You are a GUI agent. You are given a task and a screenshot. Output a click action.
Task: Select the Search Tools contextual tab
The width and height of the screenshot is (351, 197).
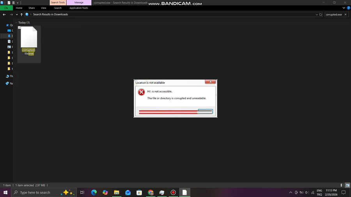(x=58, y=2)
